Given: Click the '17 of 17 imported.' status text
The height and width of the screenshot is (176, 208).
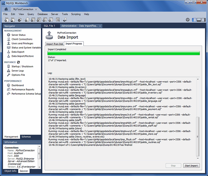Looking at the screenshot, I should click(57, 60).
